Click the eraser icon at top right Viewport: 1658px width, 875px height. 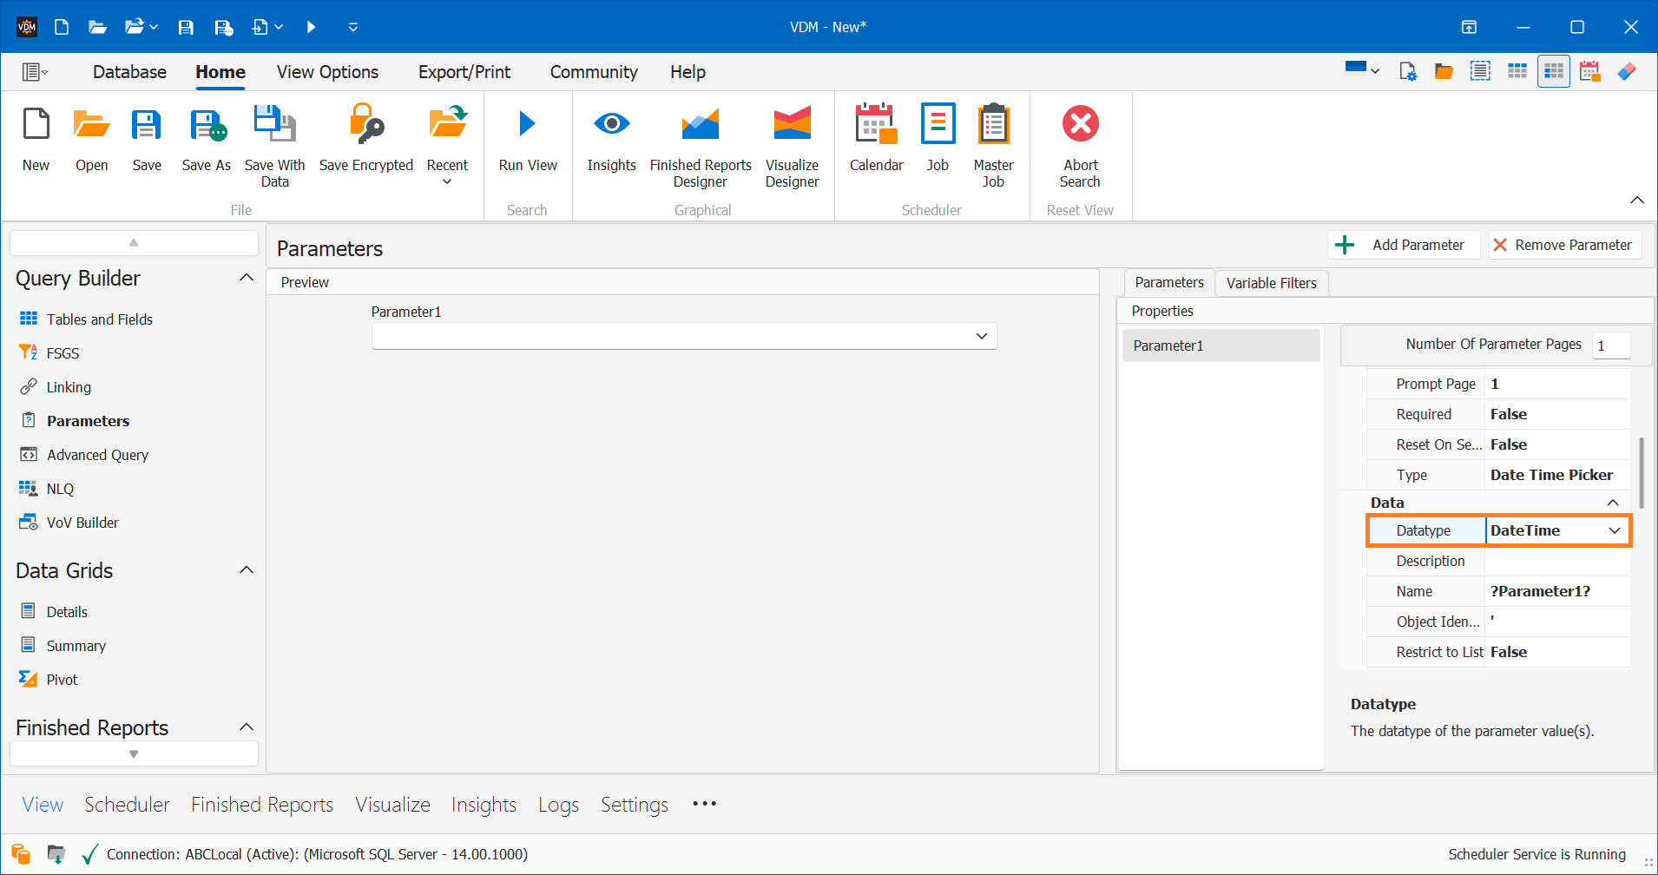click(x=1627, y=71)
